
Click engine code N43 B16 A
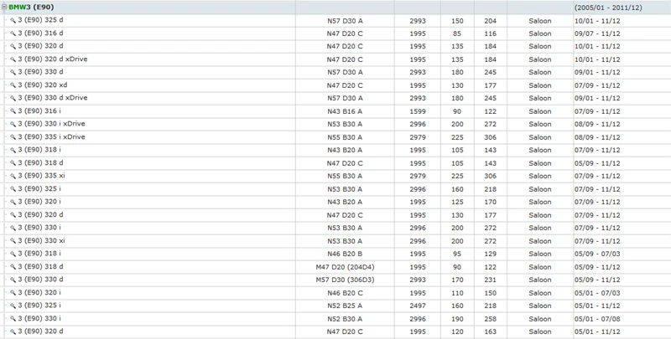(345, 111)
